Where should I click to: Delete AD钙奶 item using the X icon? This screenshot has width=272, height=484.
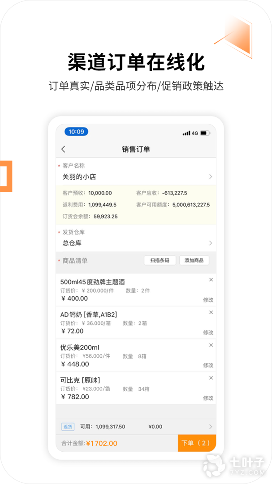tap(211, 312)
